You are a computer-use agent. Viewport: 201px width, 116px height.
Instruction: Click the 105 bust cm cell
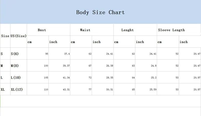(38, 77)
